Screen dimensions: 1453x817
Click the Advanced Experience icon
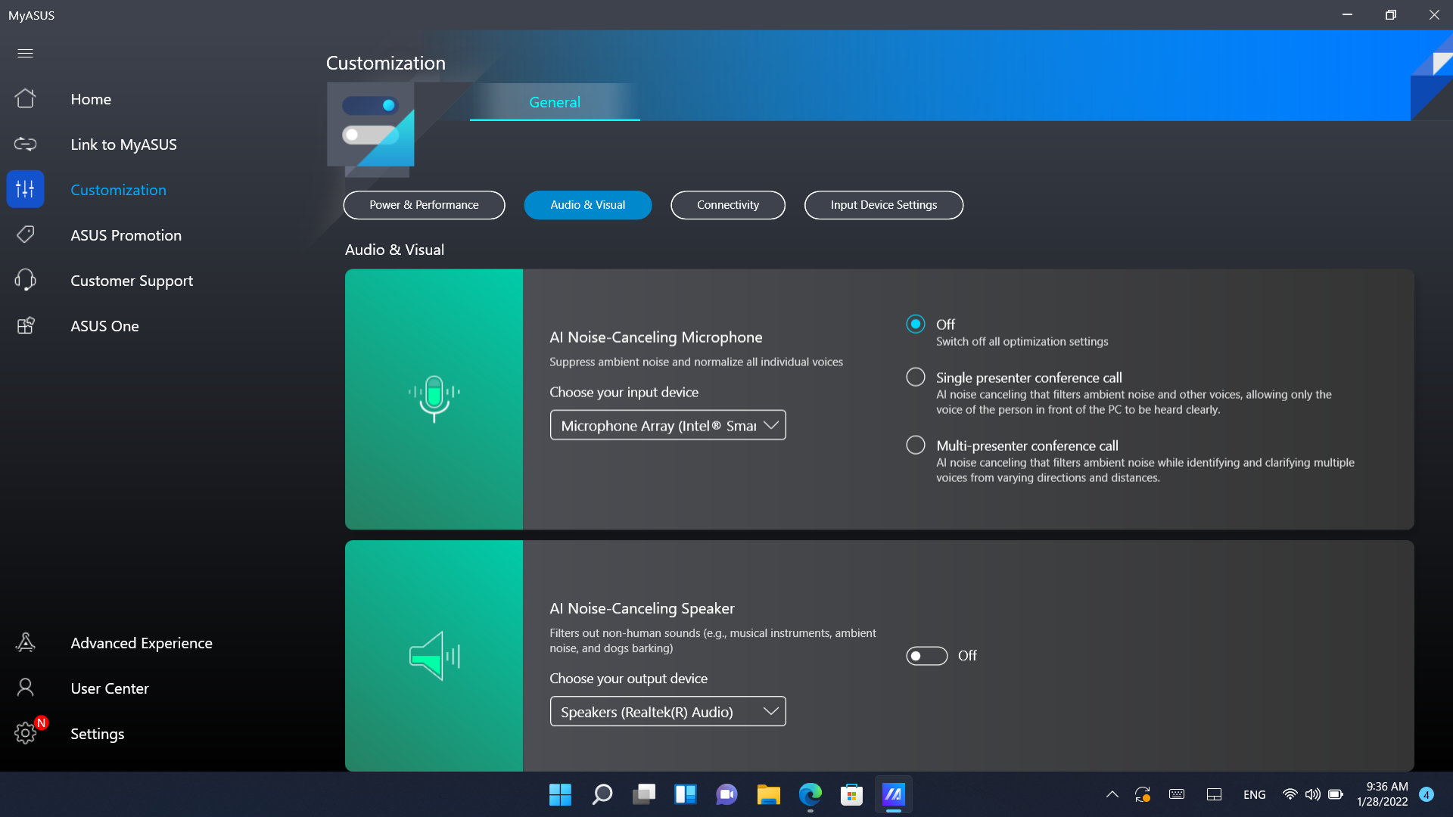tap(25, 642)
